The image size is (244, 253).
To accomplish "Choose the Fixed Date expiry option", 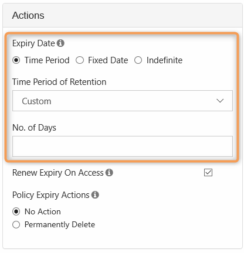I will (80, 60).
